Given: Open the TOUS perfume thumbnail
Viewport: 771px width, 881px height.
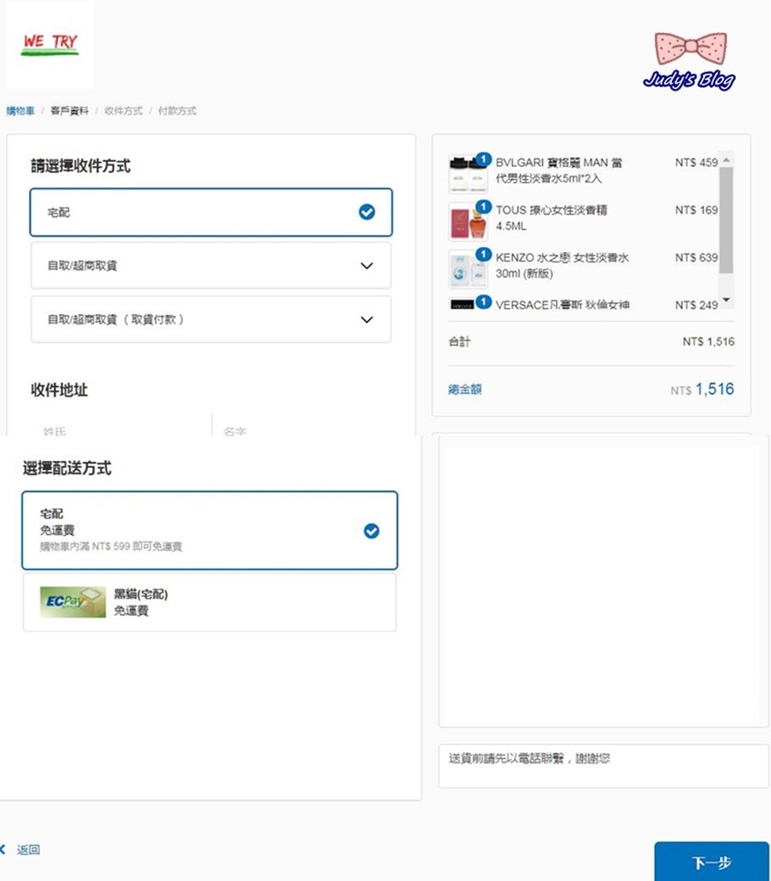Looking at the screenshot, I should 468,222.
